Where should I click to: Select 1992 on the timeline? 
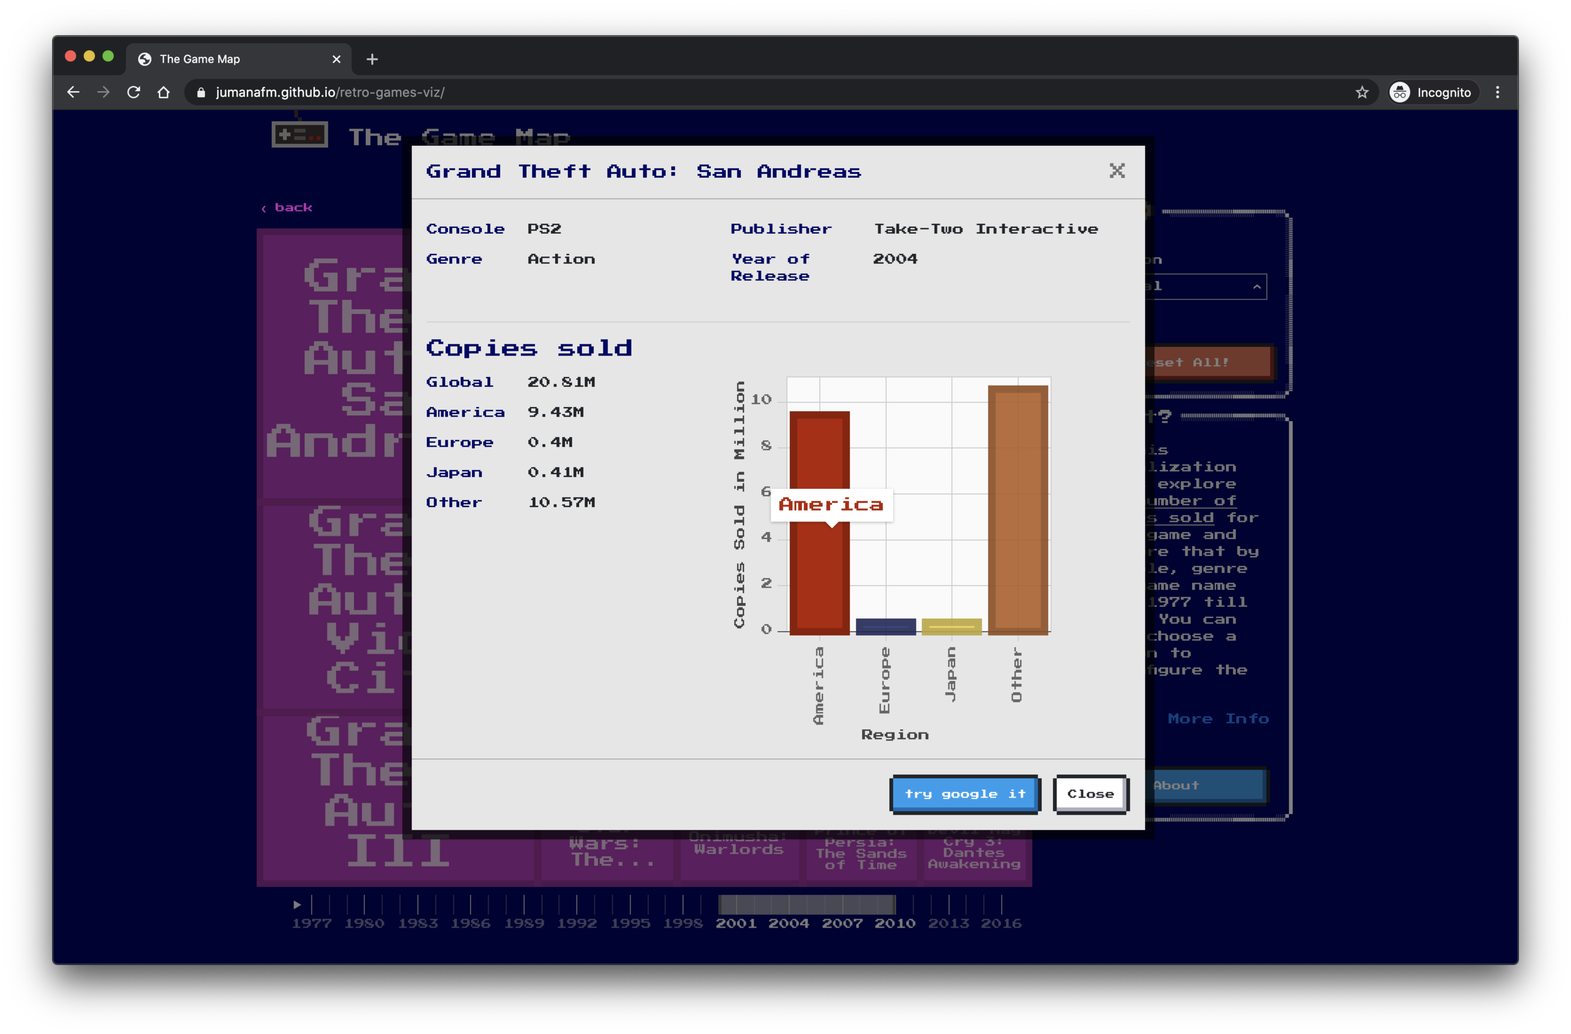point(577,923)
